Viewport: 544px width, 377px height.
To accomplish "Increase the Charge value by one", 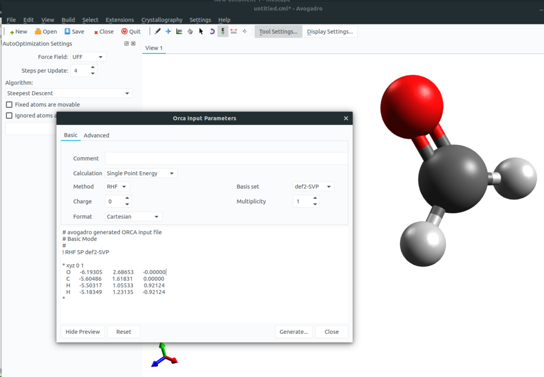I will [127, 198].
